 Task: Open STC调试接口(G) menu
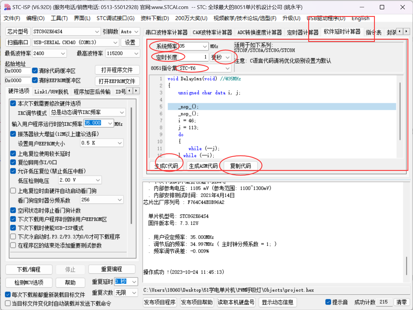pos(115,18)
